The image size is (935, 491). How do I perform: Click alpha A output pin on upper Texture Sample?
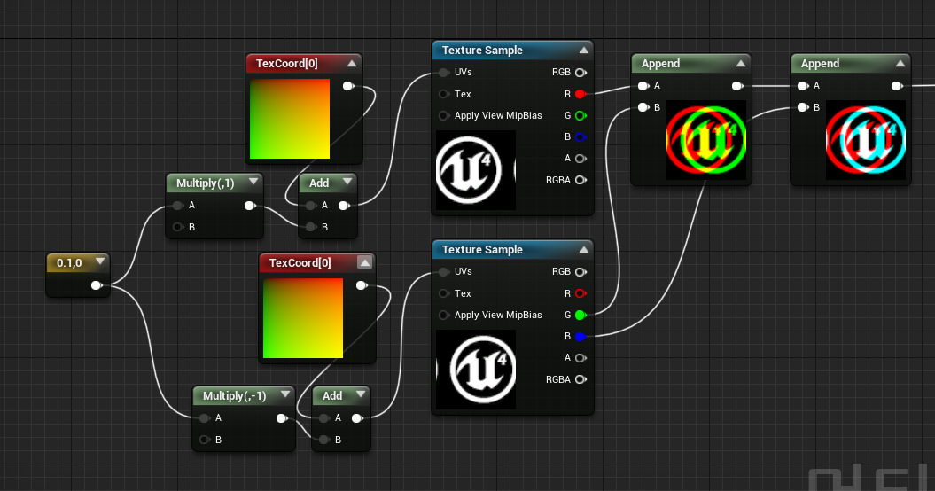(x=580, y=159)
